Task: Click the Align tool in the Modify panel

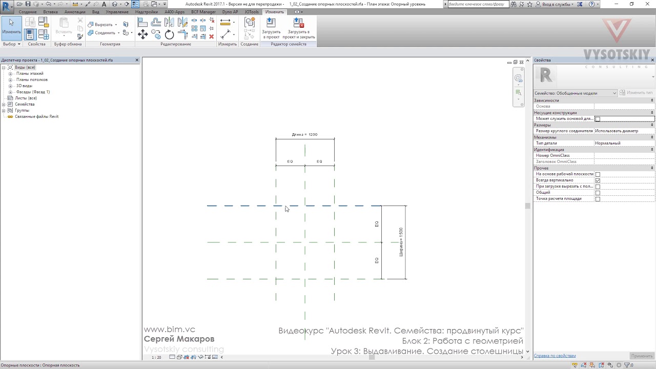Action: (142, 23)
